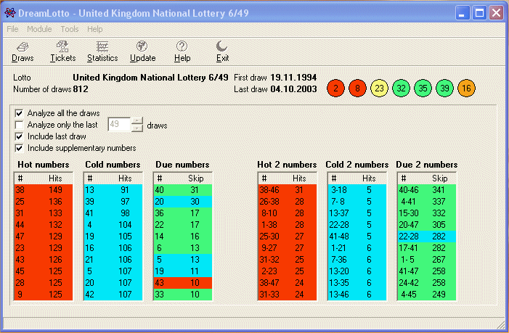This screenshot has width=509, height=333.
Task: Select hot pair row 26-38
Action: [288, 202]
